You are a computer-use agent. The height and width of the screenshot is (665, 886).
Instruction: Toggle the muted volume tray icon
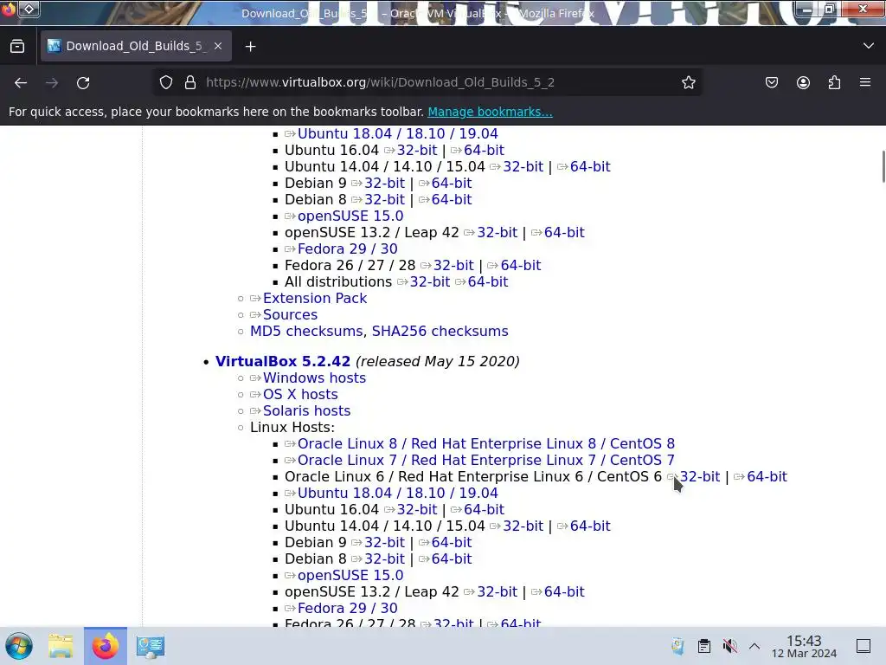point(729,646)
